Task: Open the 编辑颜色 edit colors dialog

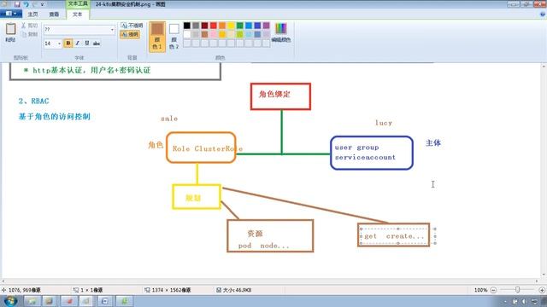Action: (x=281, y=32)
